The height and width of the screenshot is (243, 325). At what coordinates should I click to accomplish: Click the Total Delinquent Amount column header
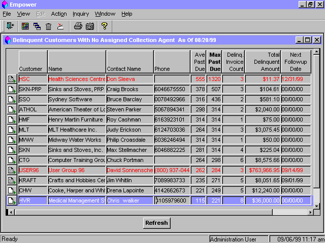pos(263,62)
